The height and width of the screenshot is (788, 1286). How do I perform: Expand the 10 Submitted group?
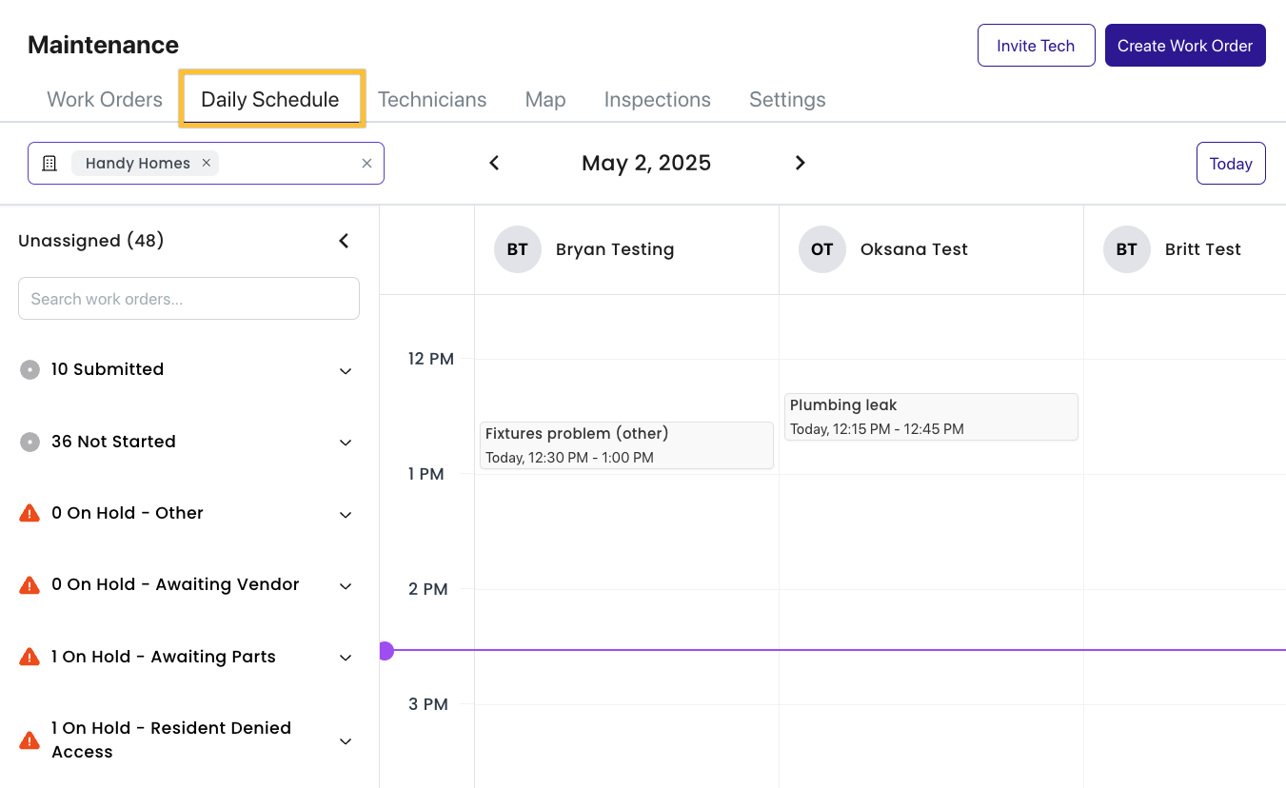tap(346, 370)
